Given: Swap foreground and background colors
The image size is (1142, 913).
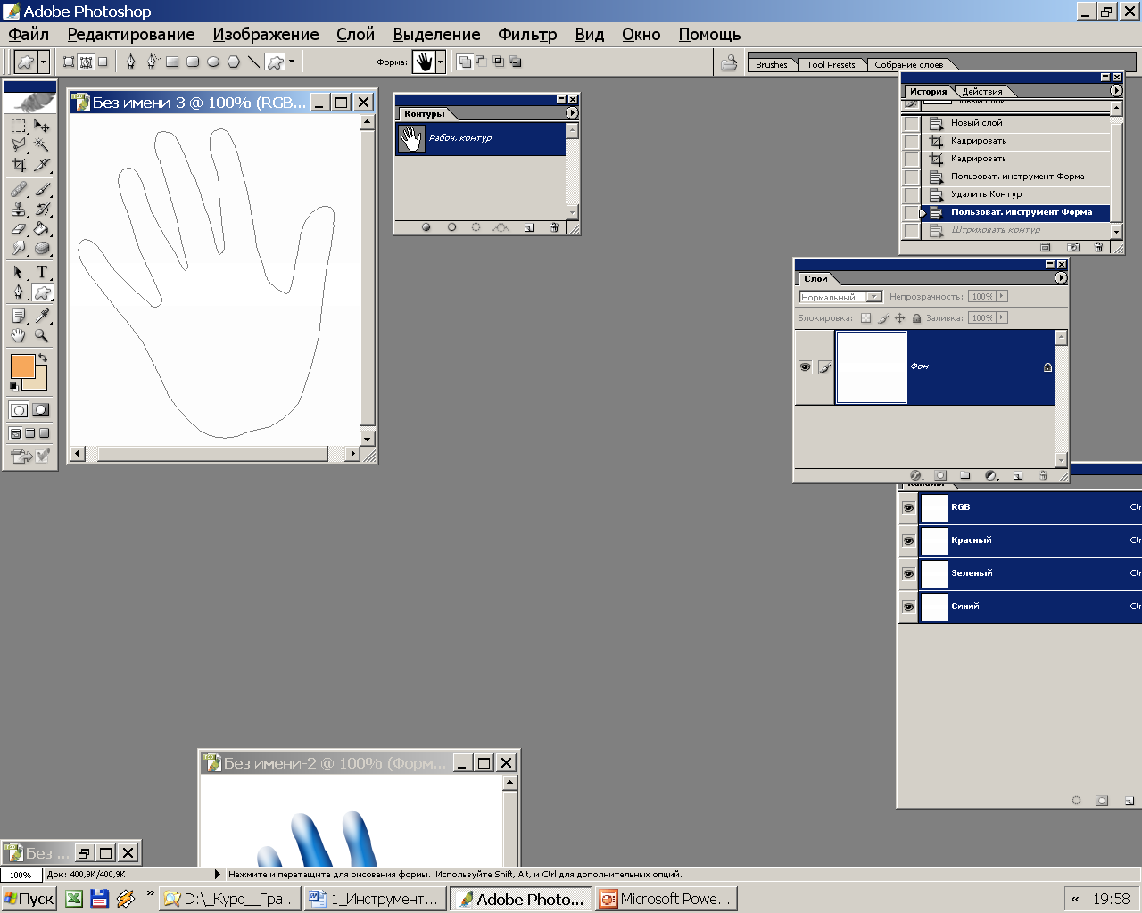Looking at the screenshot, I should click(x=43, y=358).
